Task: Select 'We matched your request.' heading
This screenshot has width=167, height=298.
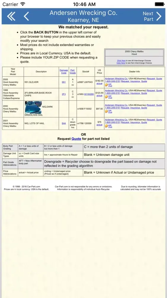Action: point(83,27)
